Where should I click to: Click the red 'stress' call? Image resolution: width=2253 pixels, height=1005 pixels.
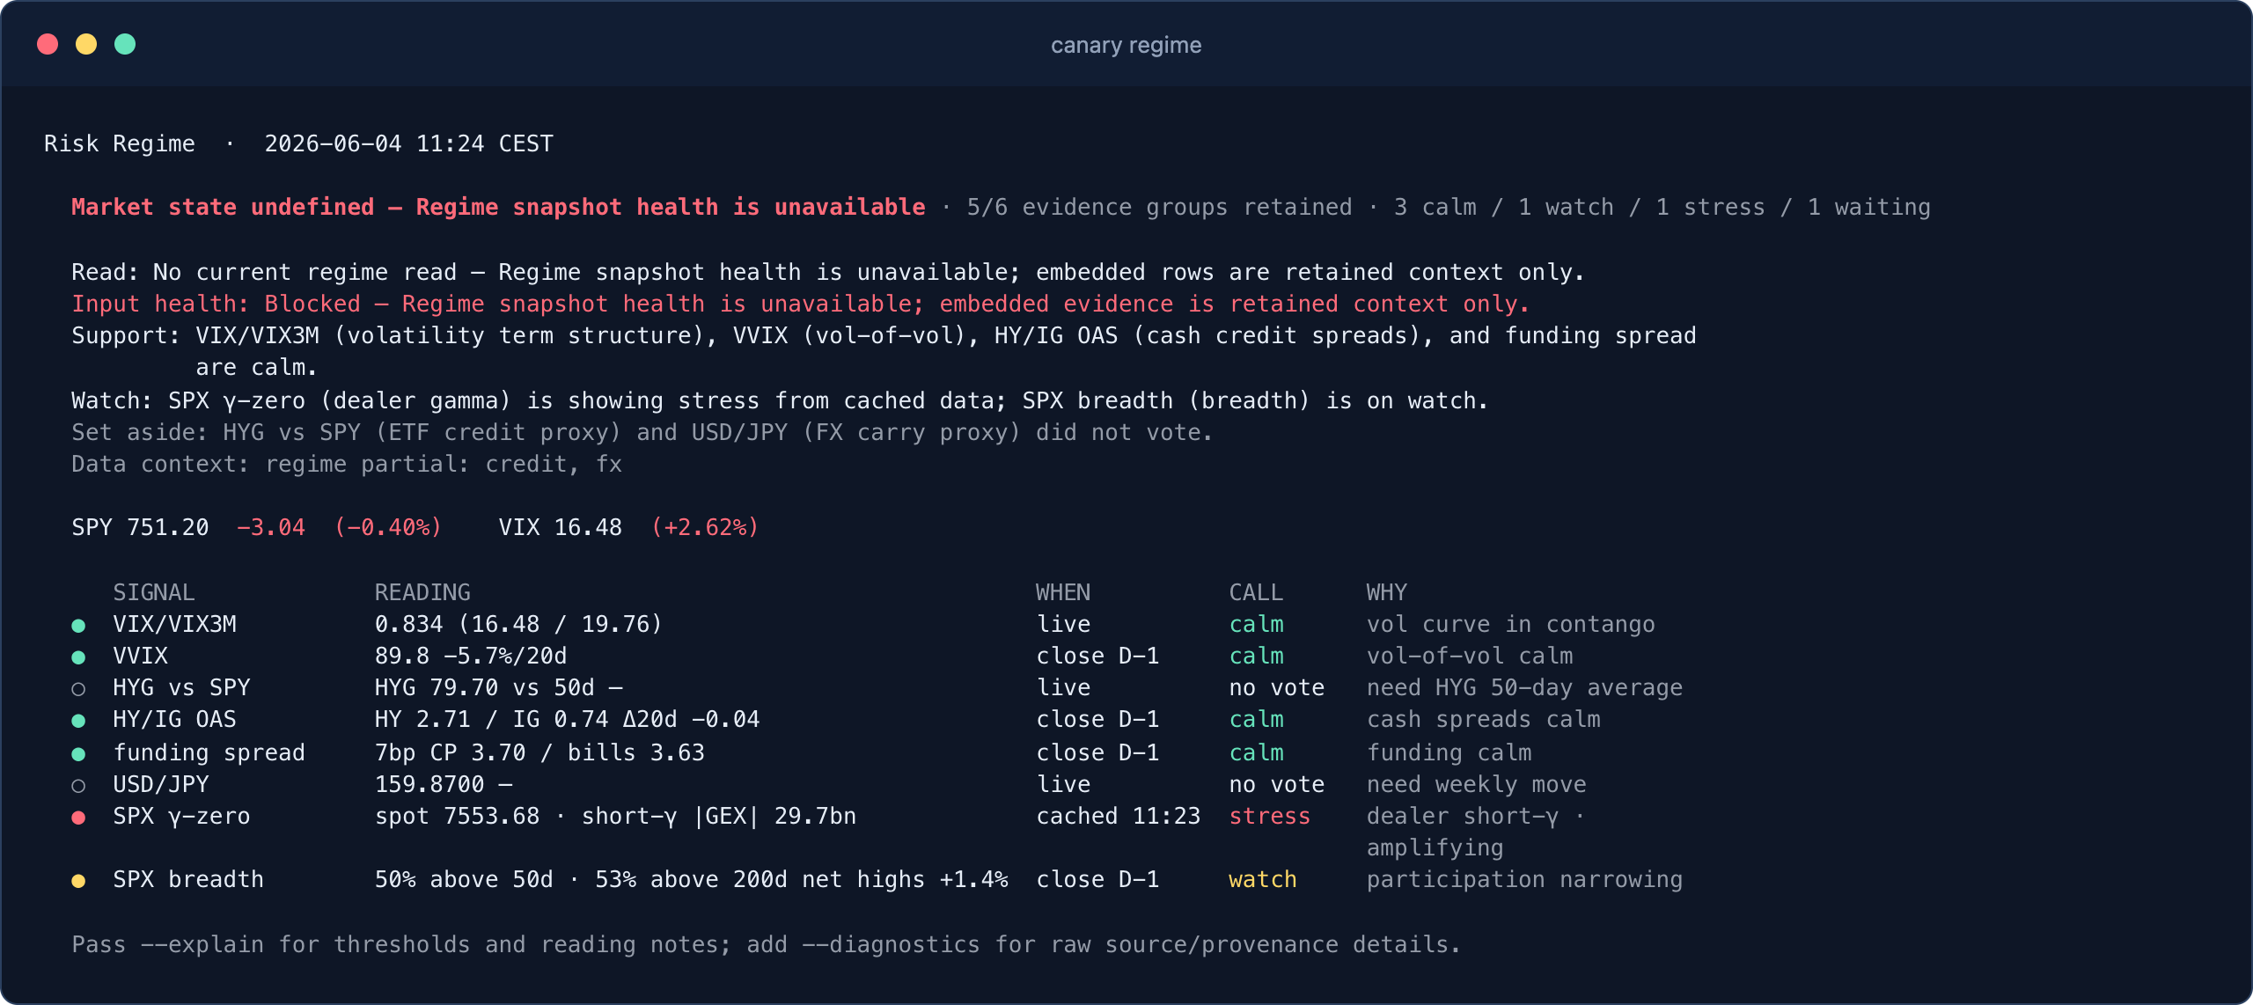(1270, 816)
